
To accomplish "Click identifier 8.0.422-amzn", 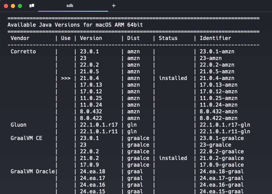I will coord(218,118).
